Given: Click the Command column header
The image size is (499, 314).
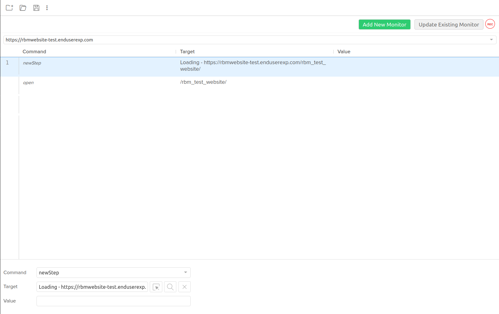Looking at the screenshot, I should 34,52.
